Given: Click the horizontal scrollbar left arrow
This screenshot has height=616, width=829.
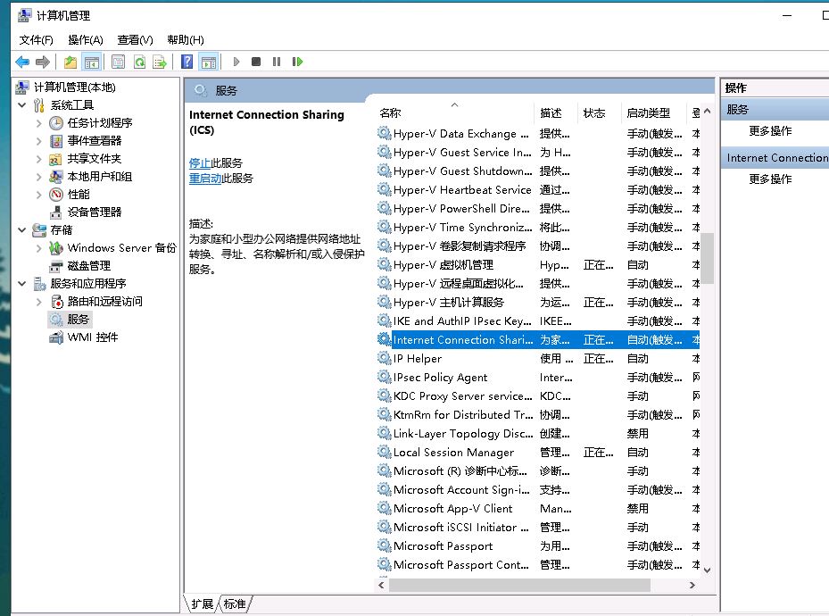Looking at the screenshot, I should pos(381,585).
